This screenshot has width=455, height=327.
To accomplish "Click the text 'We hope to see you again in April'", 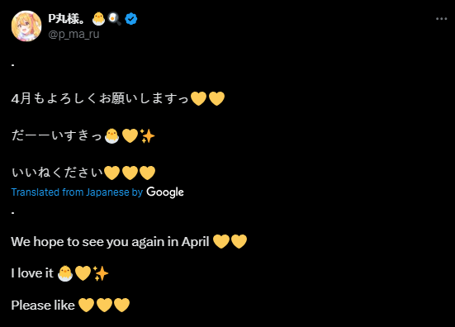I will click(110, 242).
